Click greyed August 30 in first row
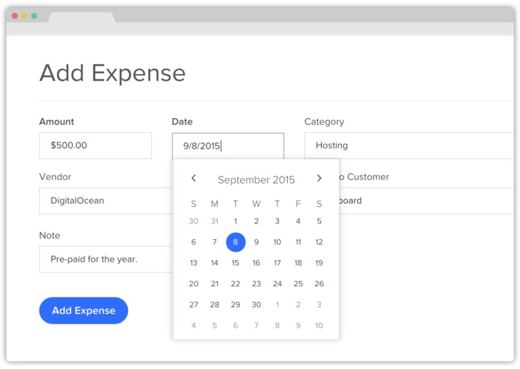Screen dimensions: 520x369 pyautogui.click(x=194, y=221)
